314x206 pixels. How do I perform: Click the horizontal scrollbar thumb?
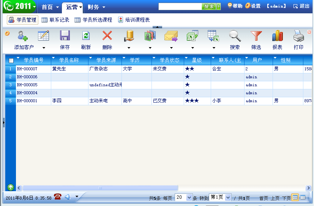(100, 188)
